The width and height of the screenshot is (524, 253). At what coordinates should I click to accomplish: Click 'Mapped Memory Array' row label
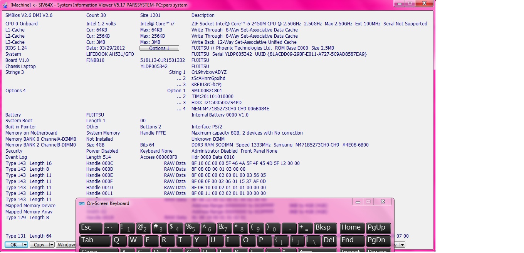[x=29, y=212]
